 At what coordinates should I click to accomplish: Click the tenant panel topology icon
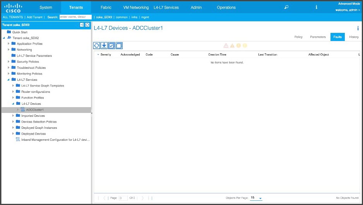click(82, 25)
